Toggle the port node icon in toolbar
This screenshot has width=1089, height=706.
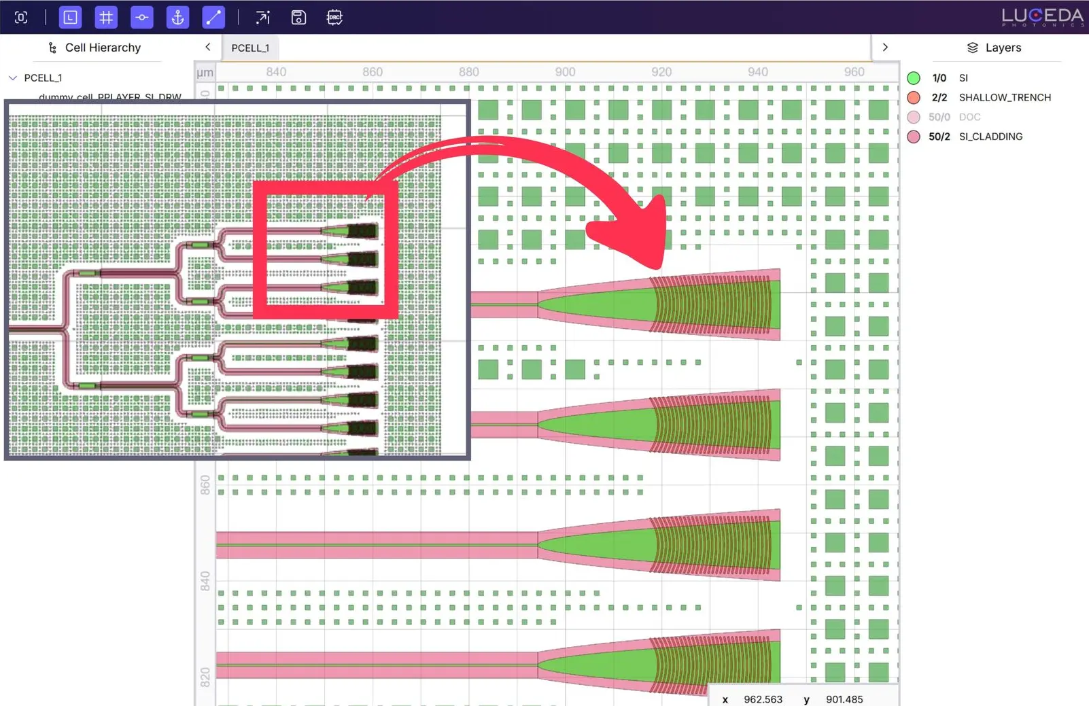click(142, 18)
